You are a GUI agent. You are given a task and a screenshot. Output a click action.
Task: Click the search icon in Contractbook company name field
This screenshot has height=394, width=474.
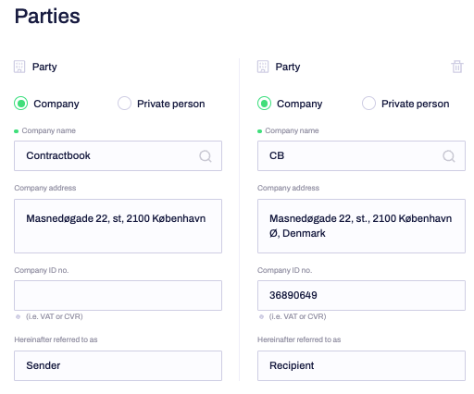coord(206,156)
